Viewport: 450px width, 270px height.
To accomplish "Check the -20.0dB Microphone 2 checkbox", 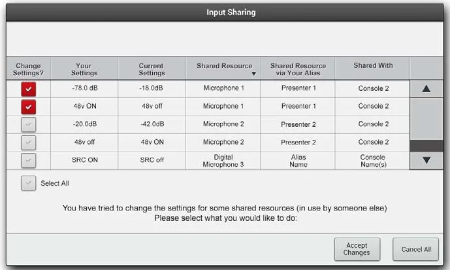I will click(x=29, y=125).
